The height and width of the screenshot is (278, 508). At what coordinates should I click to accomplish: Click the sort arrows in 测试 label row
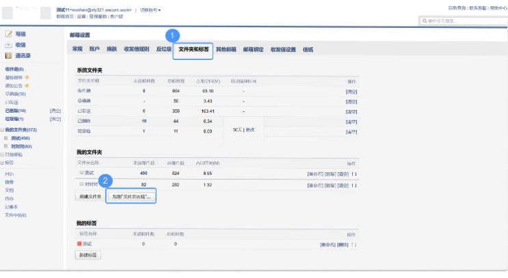coord(355,244)
